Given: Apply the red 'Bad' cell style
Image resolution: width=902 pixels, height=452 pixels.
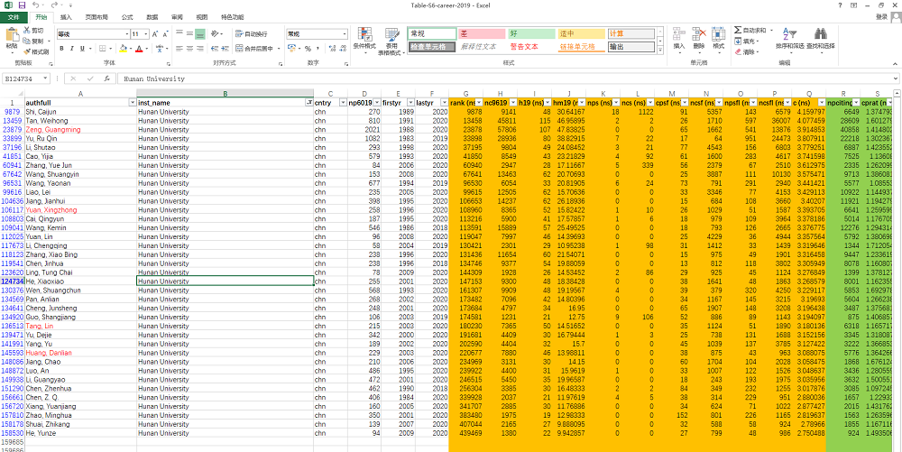Looking at the screenshot, I should pyautogui.click(x=482, y=33).
